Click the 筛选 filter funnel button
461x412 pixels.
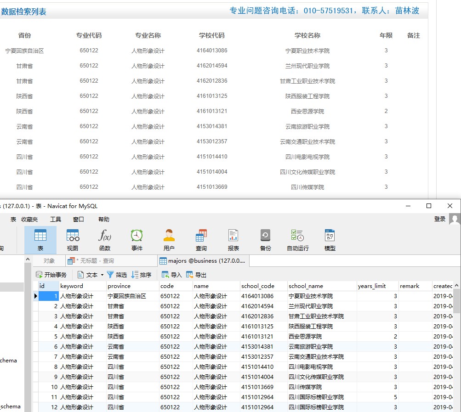click(x=117, y=275)
